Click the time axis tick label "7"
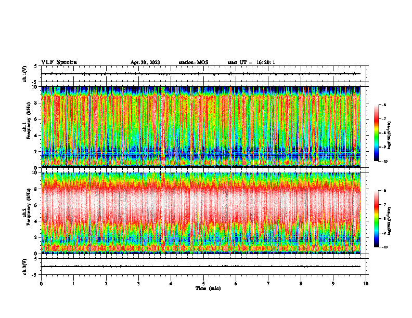This screenshot has height=318, width=412. (x=268, y=284)
